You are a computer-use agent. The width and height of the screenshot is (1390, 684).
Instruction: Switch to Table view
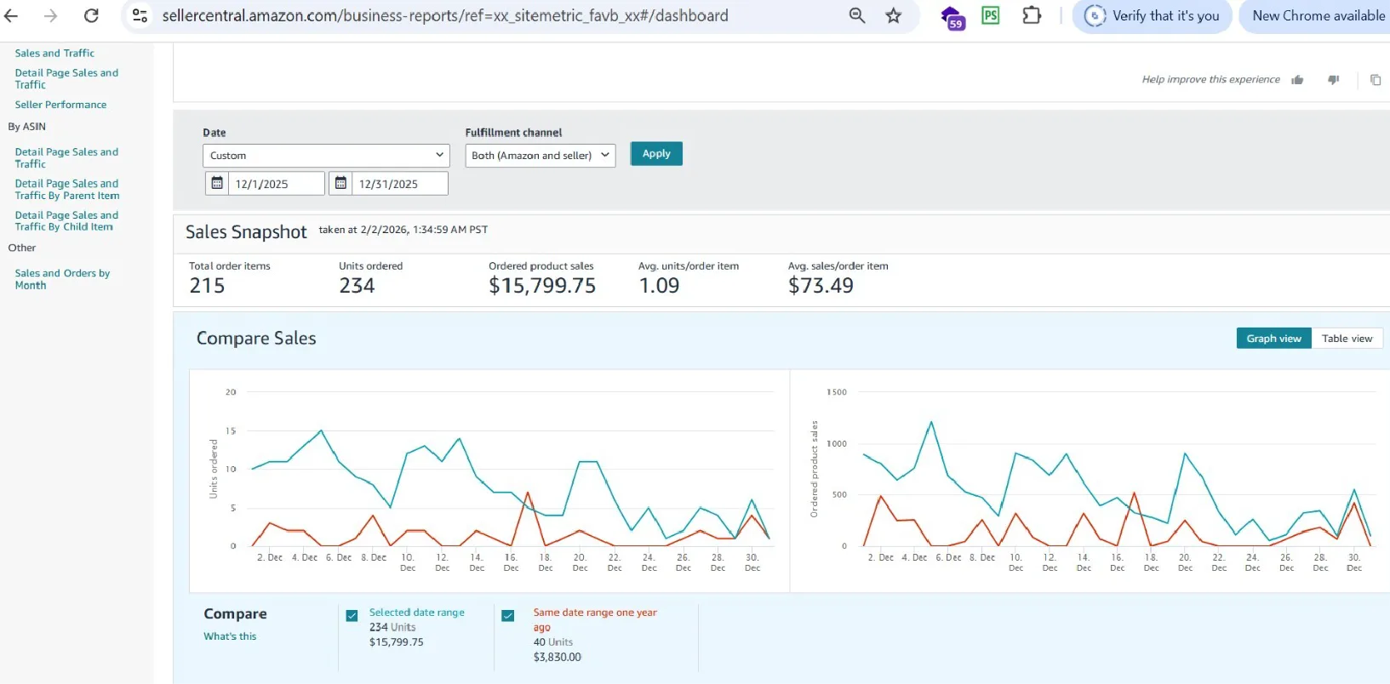click(1347, 339)
